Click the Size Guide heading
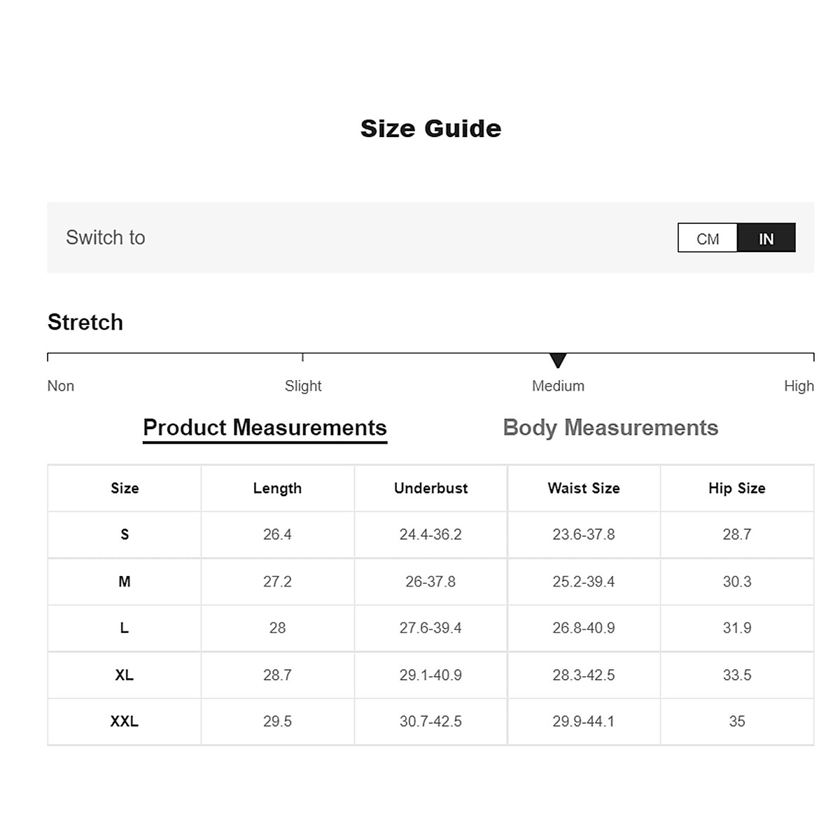 click(430, 129)
